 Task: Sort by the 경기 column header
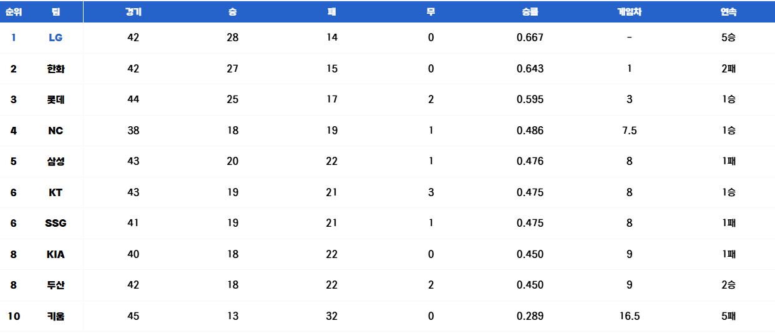click(x=133, y=12)
